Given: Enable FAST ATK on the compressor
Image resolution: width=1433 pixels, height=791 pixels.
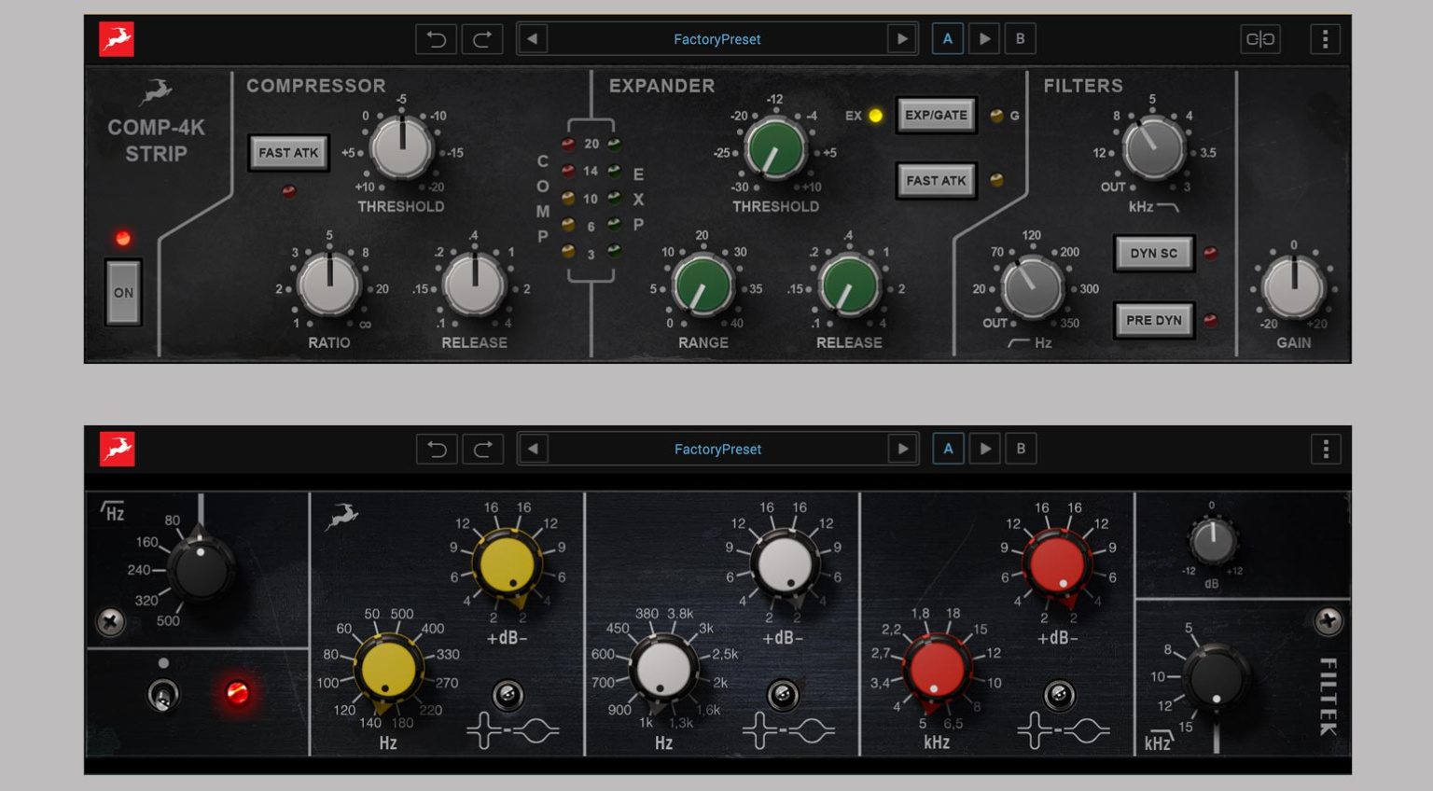Looking at the screenshot, I should (x=288, y=152).
